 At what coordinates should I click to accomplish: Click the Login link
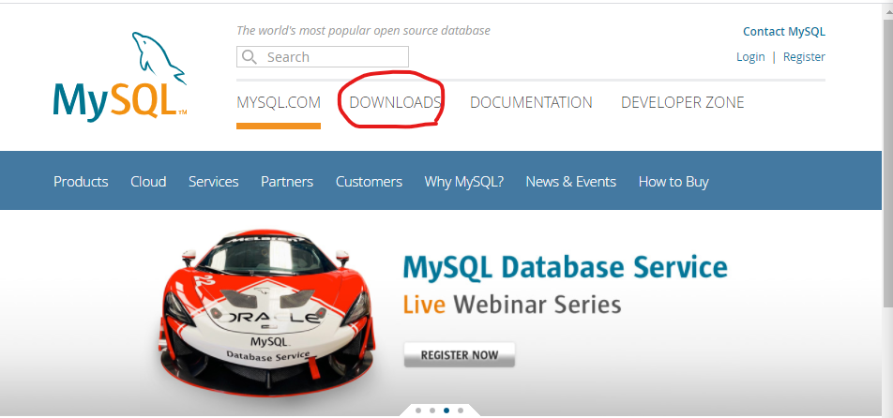750,57
